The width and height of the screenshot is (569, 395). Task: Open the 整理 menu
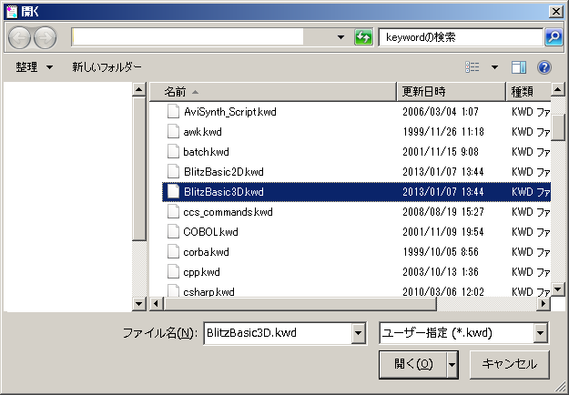point(35,67)
